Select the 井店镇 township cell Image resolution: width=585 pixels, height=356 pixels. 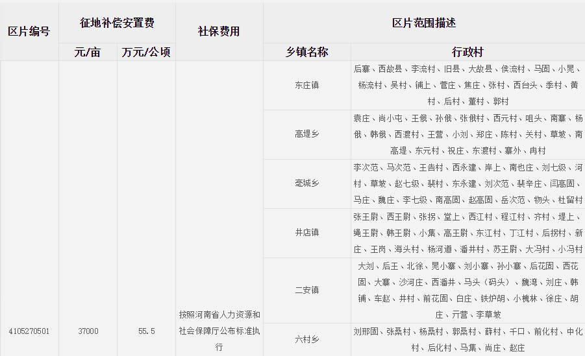[307, 233]
